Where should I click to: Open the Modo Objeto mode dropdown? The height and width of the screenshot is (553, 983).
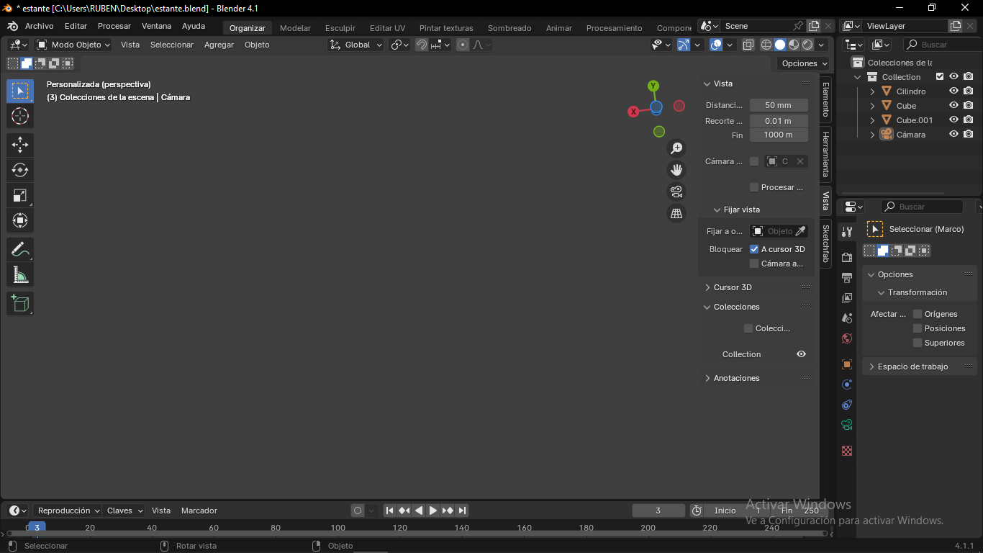(73, 45)
